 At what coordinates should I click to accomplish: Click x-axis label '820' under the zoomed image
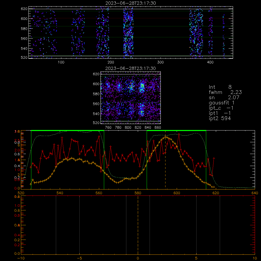(138, 128)
